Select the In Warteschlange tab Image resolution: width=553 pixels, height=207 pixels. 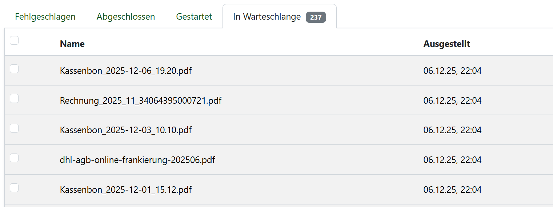[x=267, y=17]
